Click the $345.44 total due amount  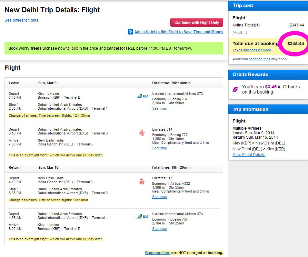coord(296,44)
